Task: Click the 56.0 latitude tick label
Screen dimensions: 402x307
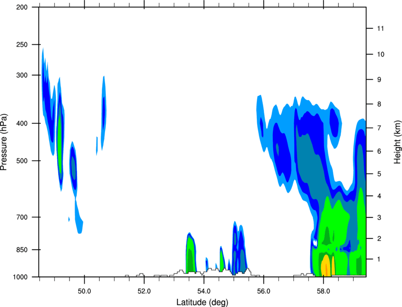Action: pyautogui.click(x=264, y=291)
